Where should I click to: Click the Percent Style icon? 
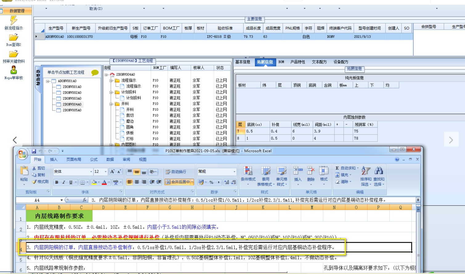[212, 182]
